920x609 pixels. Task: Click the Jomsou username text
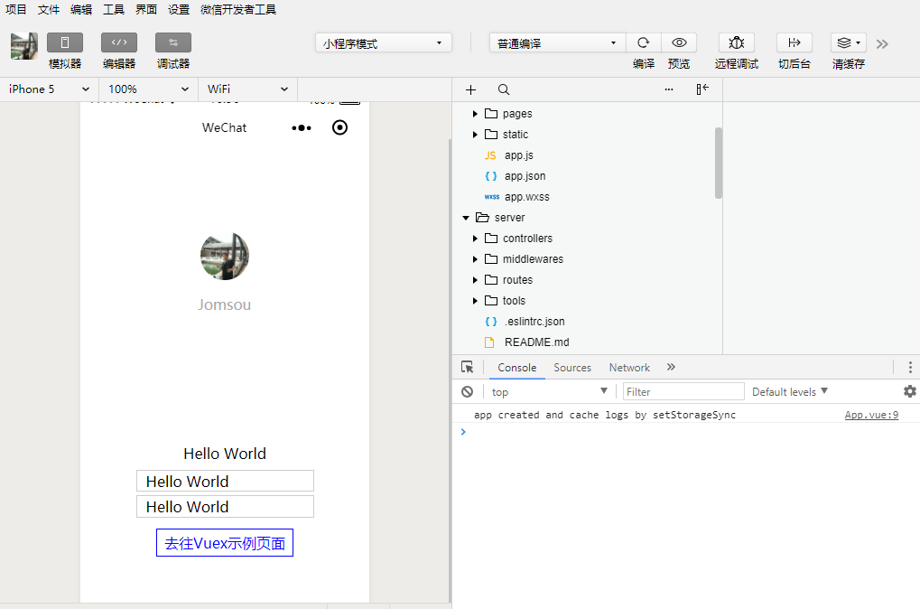(x=225, y=304)
